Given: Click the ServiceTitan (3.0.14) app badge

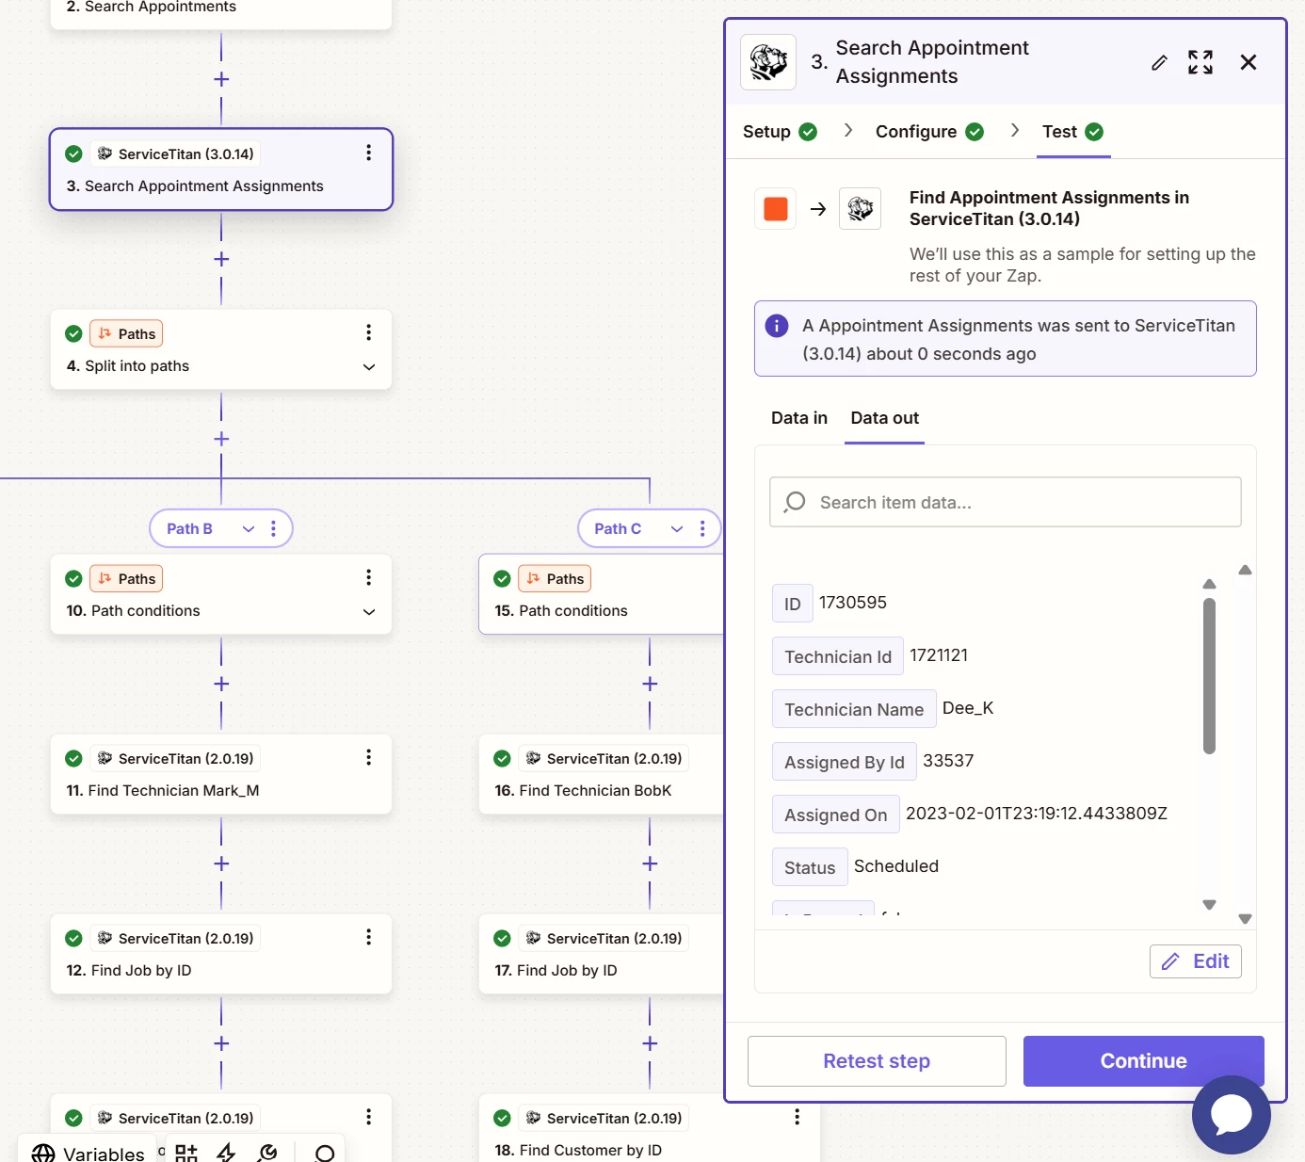Looking at the screenshot, I should tap(176, 153).
